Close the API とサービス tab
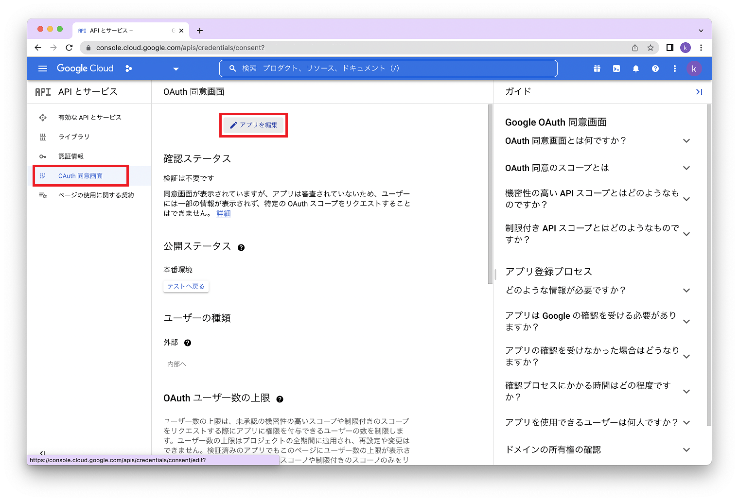The height and width of the screenshot is (501, 739). pyautogui.click(x=181, y=31)
